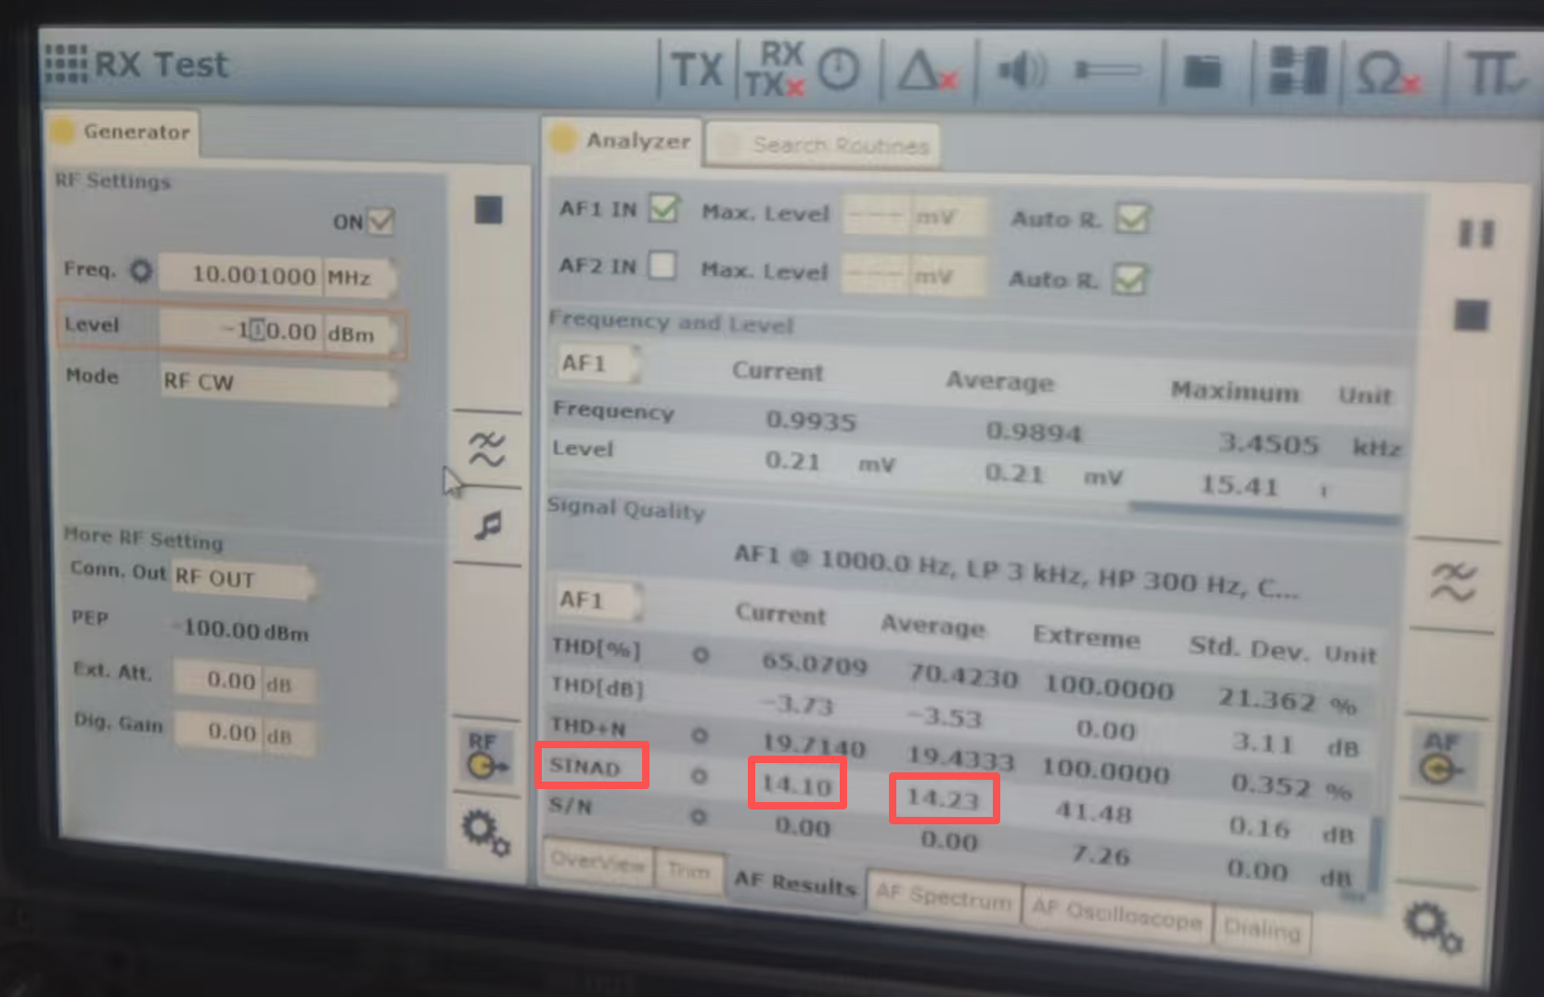Open the AF Spectrum tab
The image size is (1544, 997).
point(944,896)
